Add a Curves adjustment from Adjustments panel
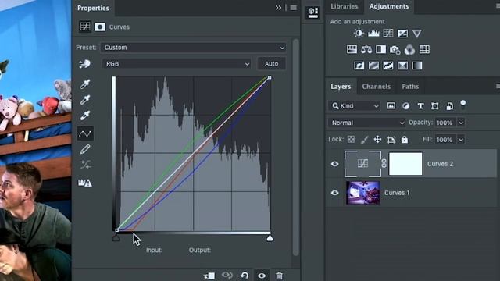 pos(388,33)
